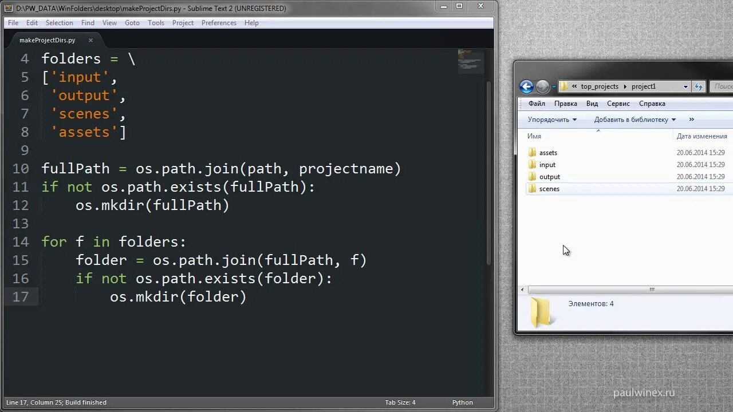This screenshot has width=733, height=412.
Task: Open the Упорядочить dropdown
Action: 552,120
